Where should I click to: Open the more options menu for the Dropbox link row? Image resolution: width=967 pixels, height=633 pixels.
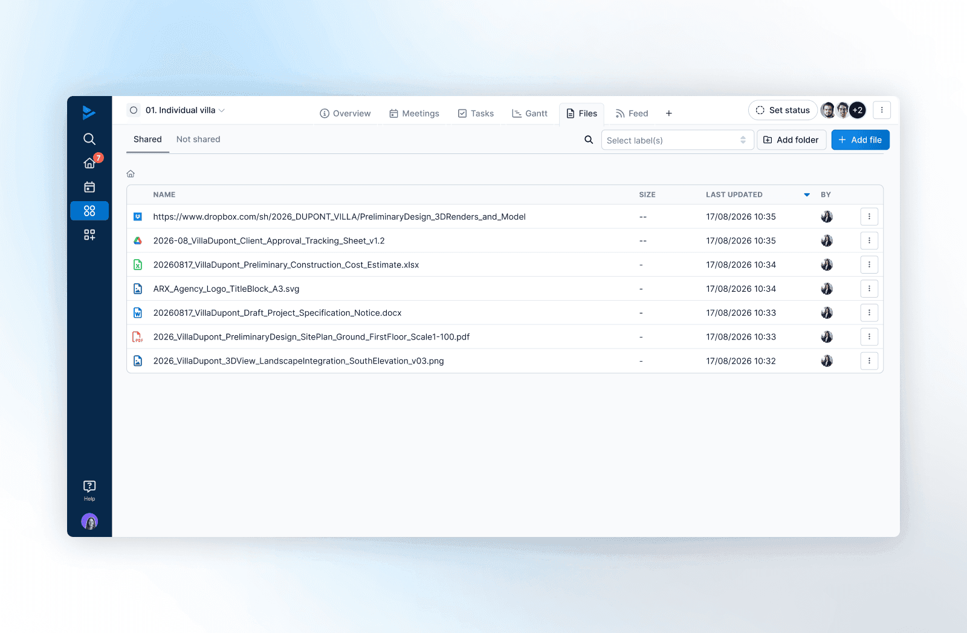pyautogui.click(x=869, y=217)
